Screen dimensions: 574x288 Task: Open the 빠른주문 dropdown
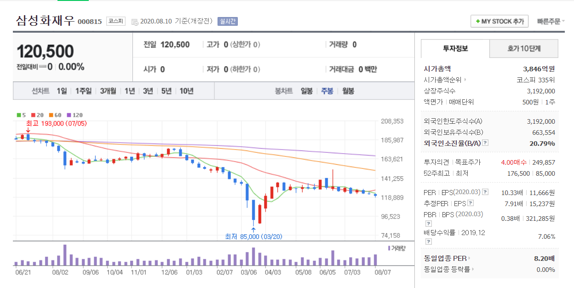[551, 21]
